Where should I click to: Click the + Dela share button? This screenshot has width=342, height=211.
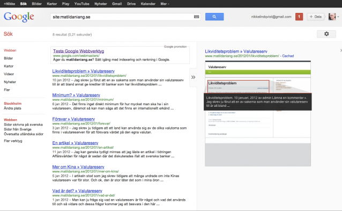315,17
